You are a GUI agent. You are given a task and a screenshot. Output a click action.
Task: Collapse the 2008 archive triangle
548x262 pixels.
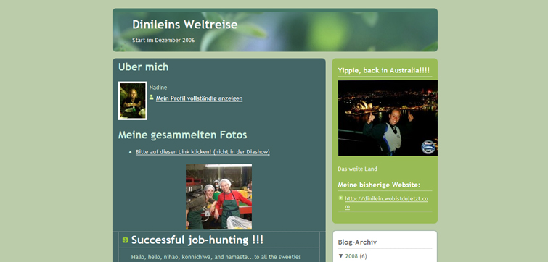(340, 256)
